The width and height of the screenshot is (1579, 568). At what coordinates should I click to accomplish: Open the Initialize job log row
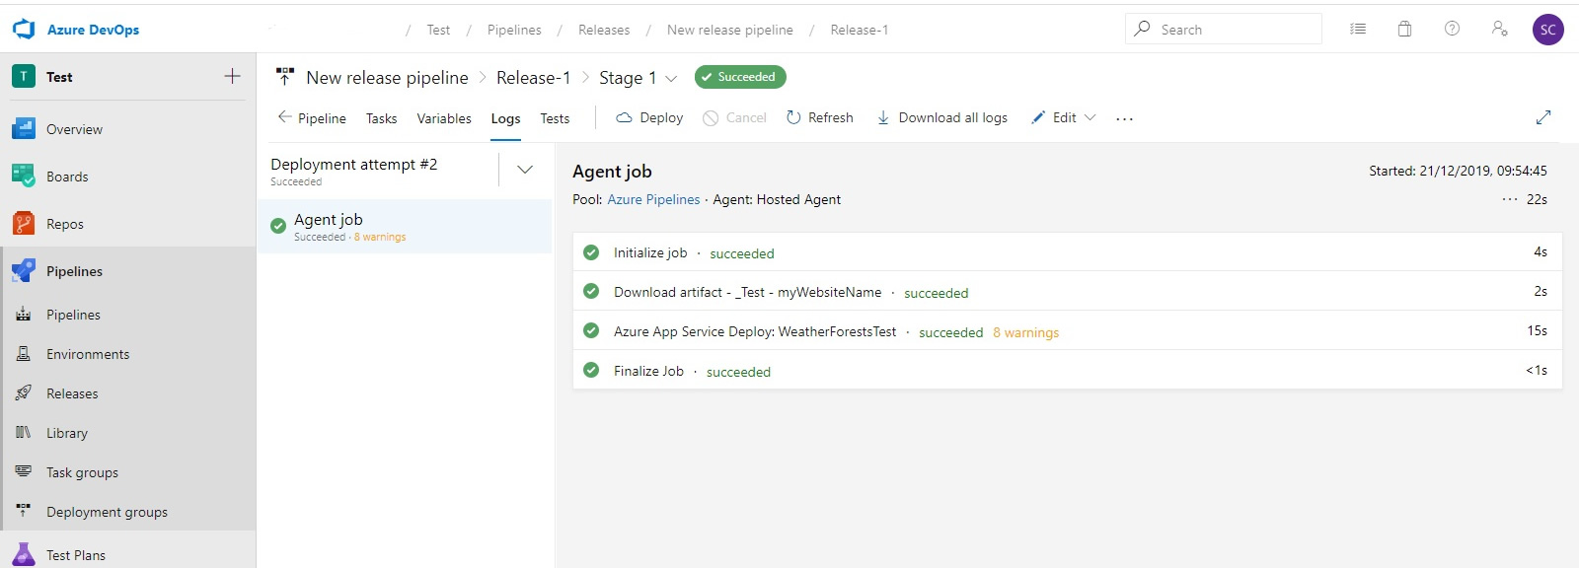click(x=1067, y=252)
